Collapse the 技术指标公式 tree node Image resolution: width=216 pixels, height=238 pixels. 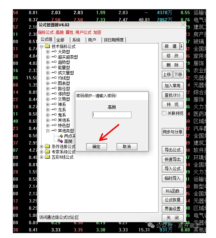pos(41,46)
